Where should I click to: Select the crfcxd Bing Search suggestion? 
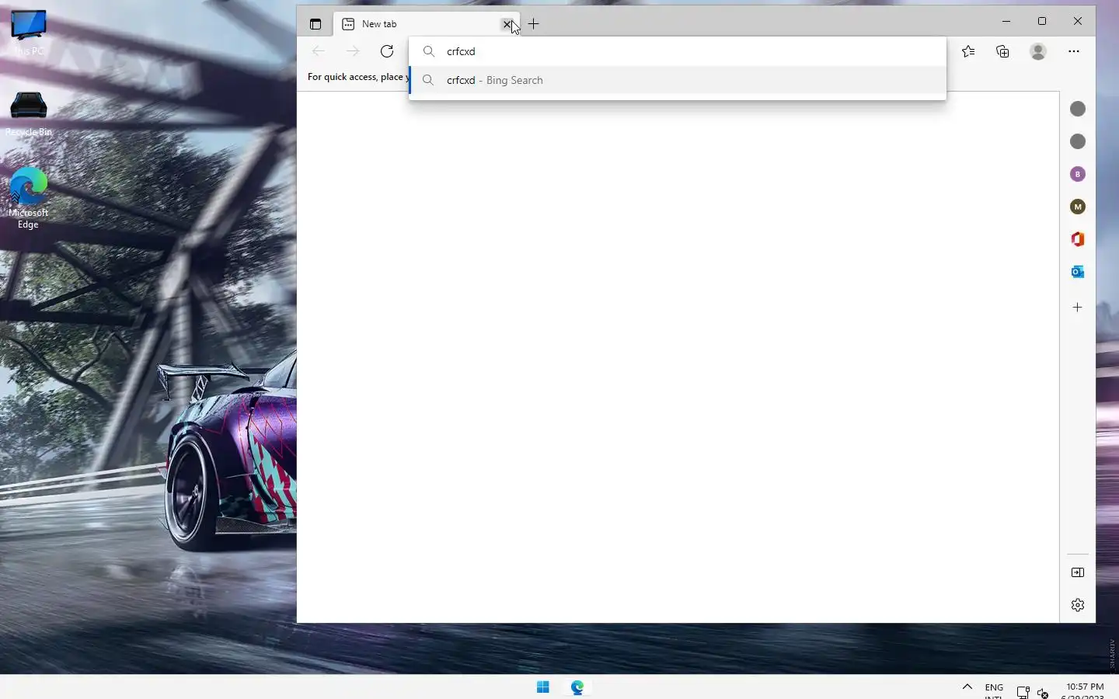point(678,80)
